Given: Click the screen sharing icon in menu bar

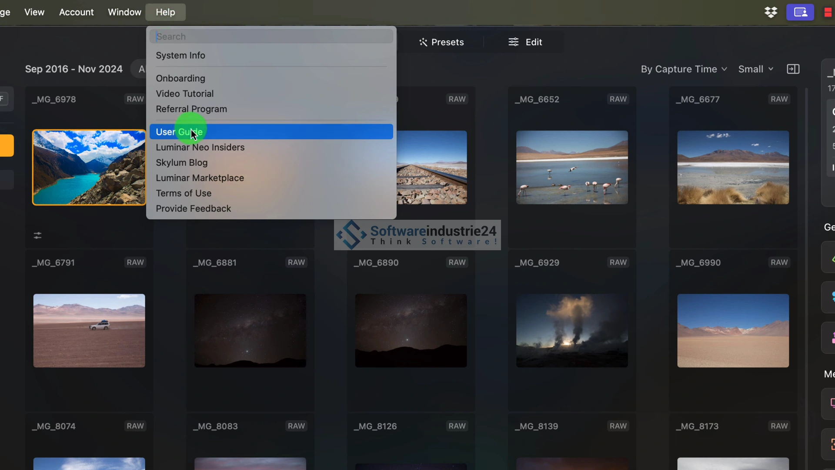Looking at the screenshot, I should (800, 12).
